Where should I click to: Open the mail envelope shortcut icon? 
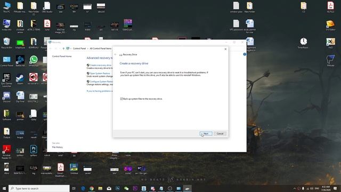[330, 25]
